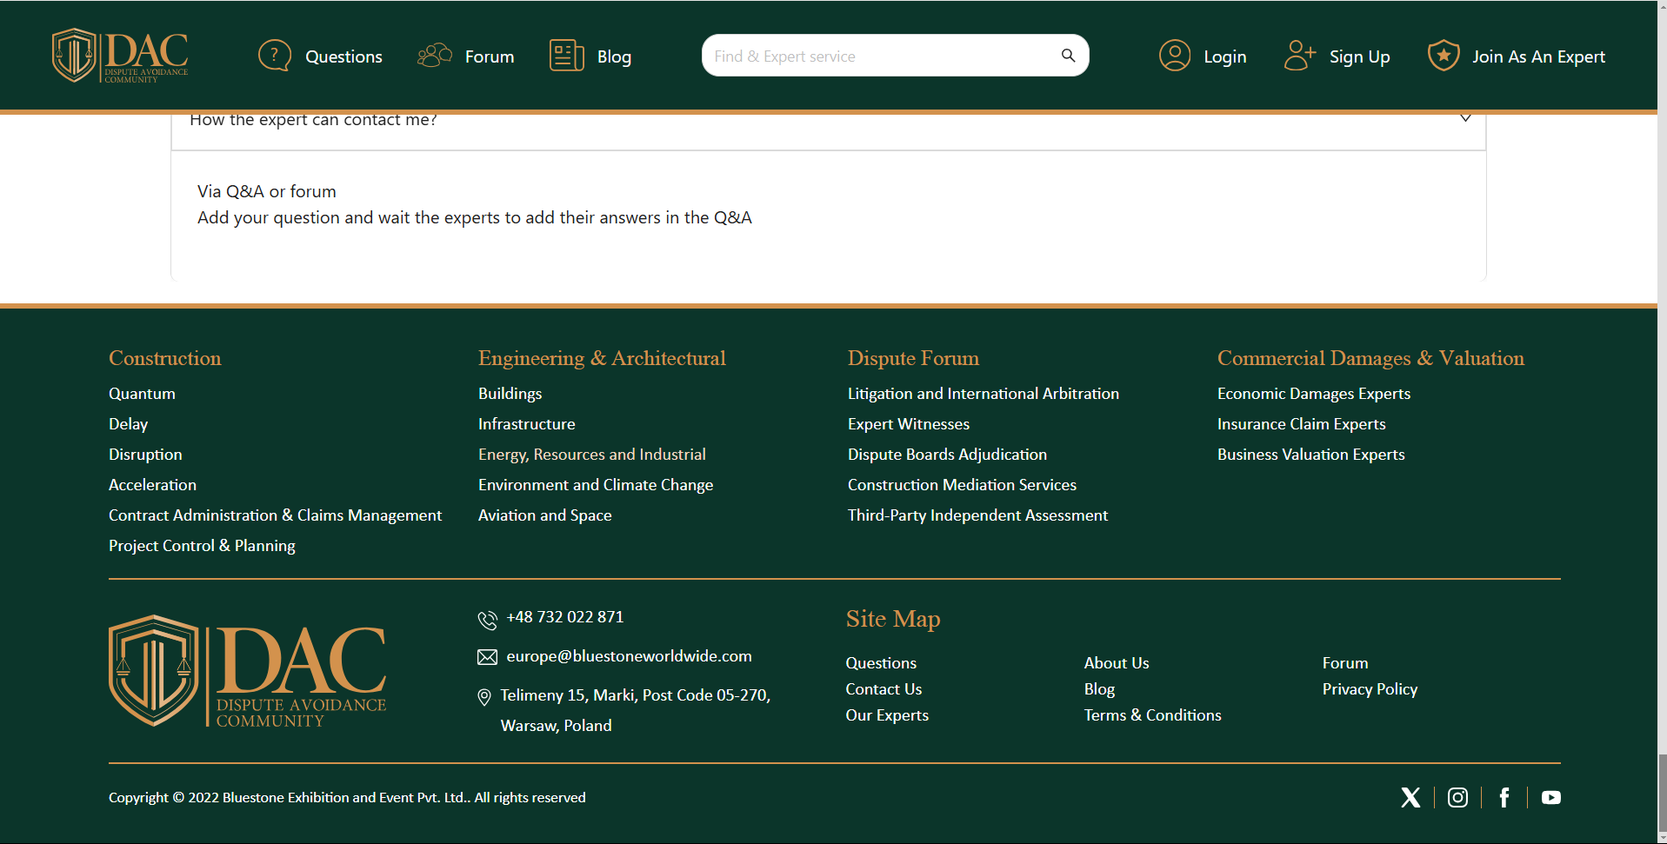This screenshot has width=1667, height=844.
Task: Click Commercial Damages & Valuation heading
Action: [x=1370, y=358]
